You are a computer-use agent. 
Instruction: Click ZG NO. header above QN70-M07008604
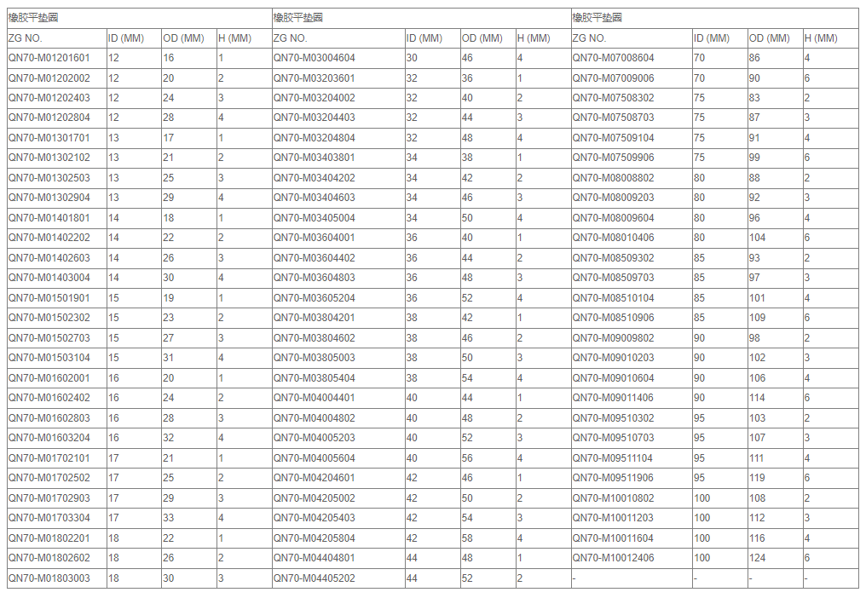tap(589, 38)
